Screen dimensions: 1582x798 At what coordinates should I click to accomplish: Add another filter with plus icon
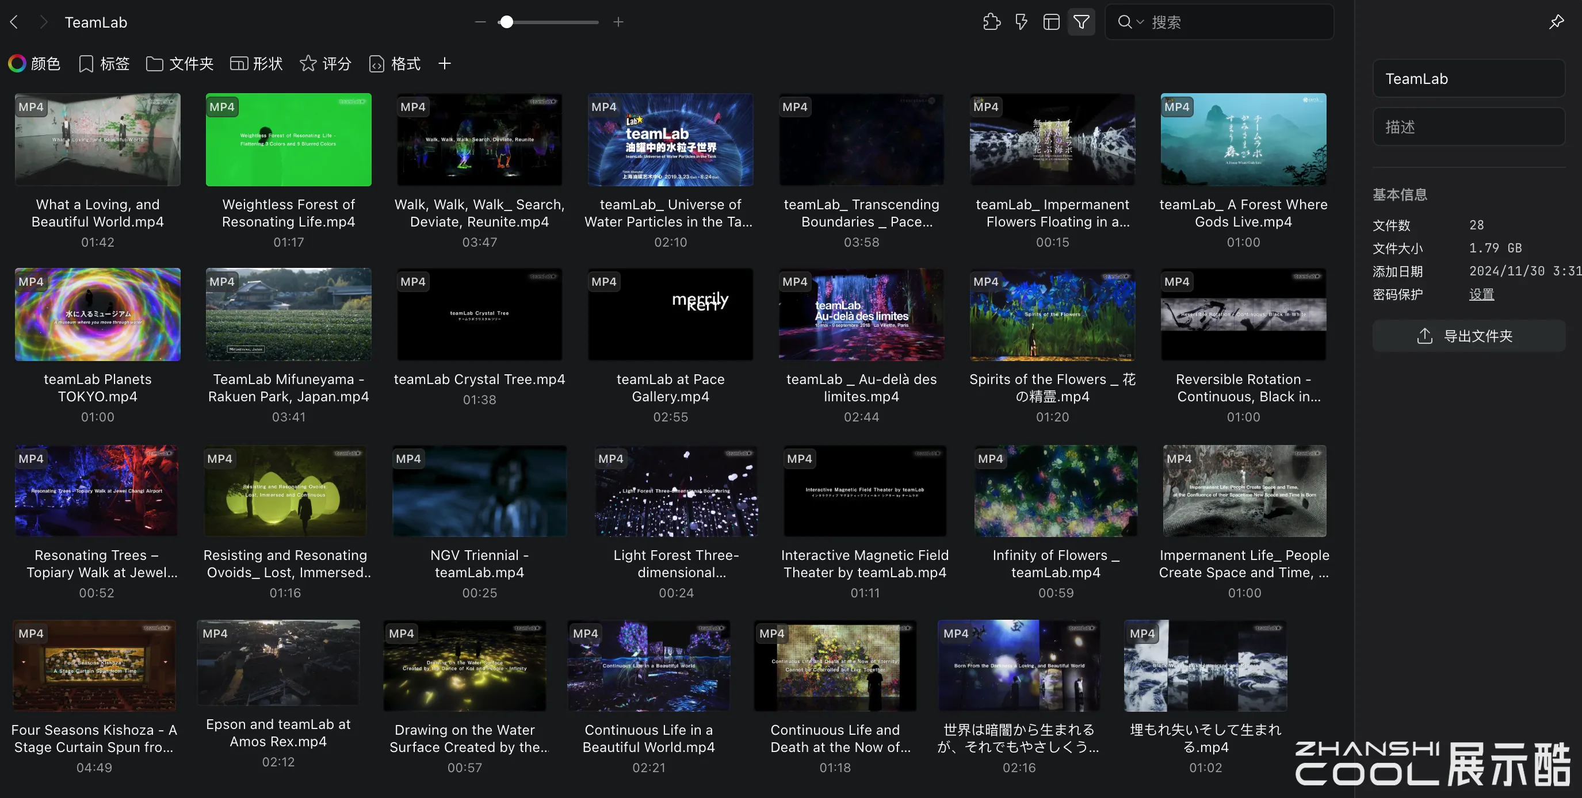pyautogui.click(x=445, y=63)
